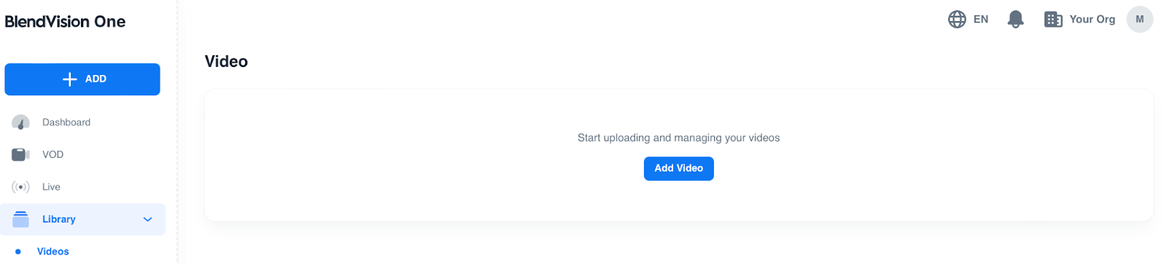Open the Live broadcast icon
This screenshot has height=264, width=1167.
[20, 187]
